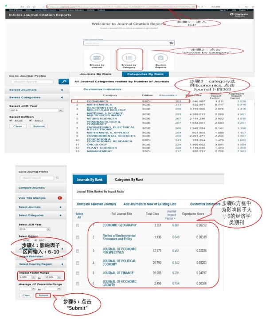This screenshot has height=319, width=266.
Task: Select blue Journals By Rank tab above journal titles
Action: click(90, 180)
